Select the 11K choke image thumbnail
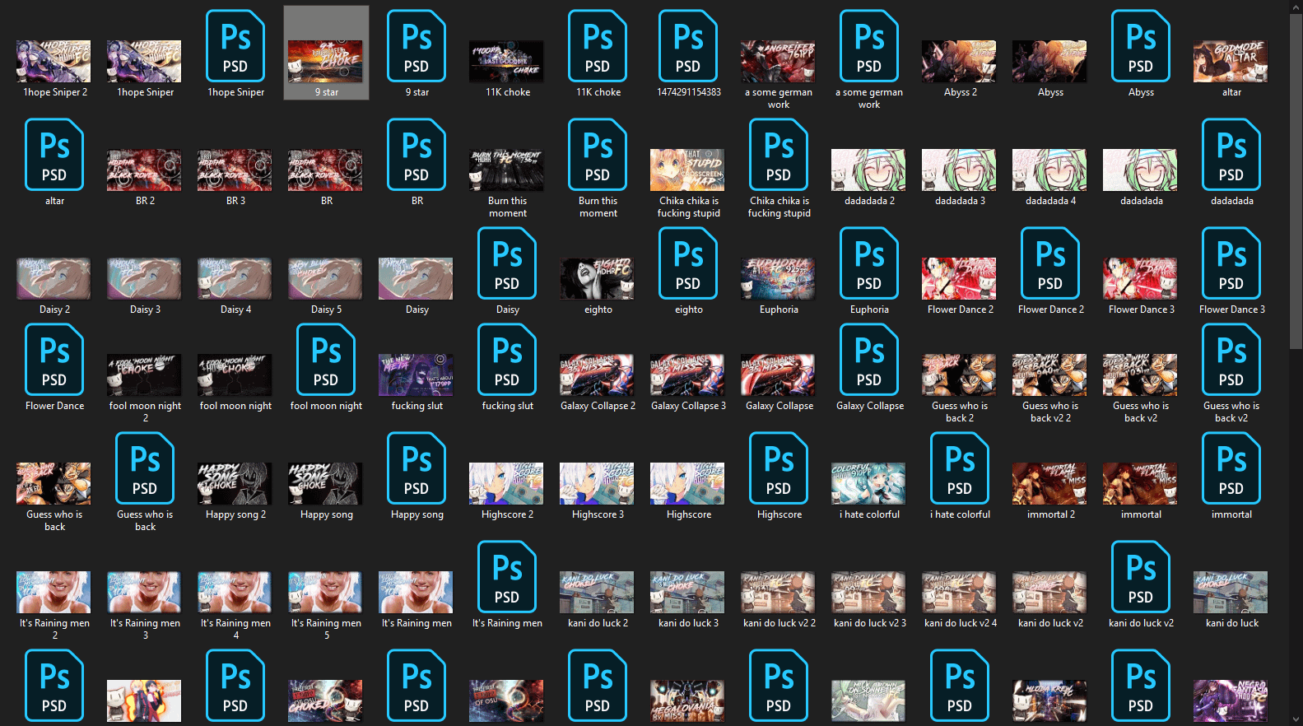Screen dimensions: 1303x726 506,62
